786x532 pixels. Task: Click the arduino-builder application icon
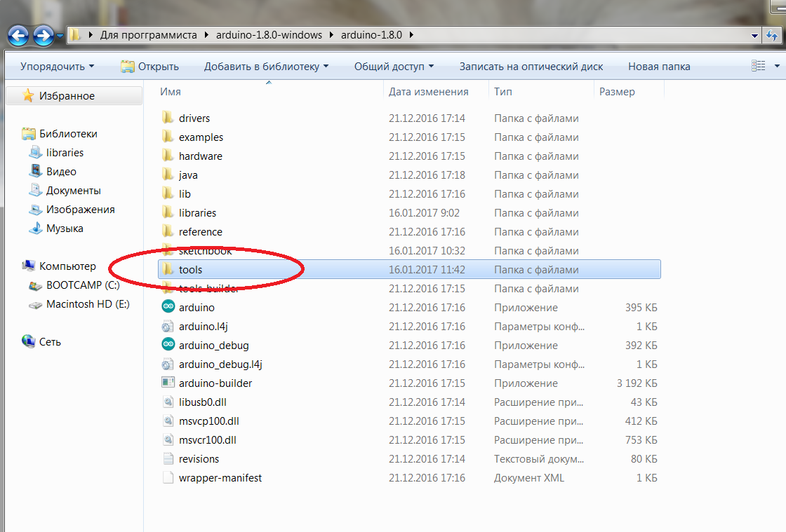click(168, 383)
